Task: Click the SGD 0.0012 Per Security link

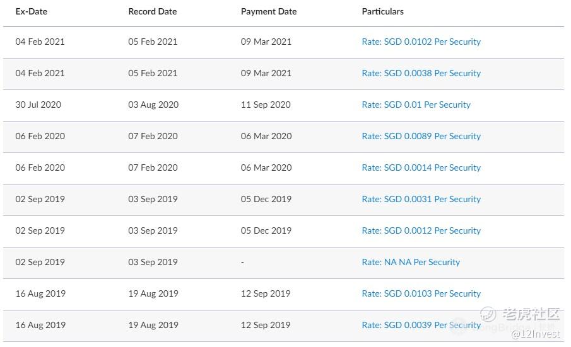Action: point(421,230)
